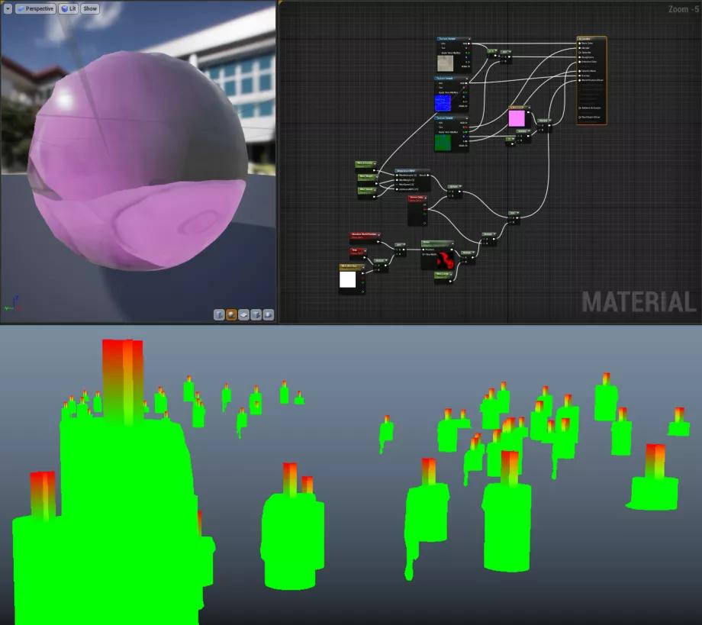This screenshot has width=702, height=625.
Task: Open the viewport options arrow menu
Action: [8, 8]
